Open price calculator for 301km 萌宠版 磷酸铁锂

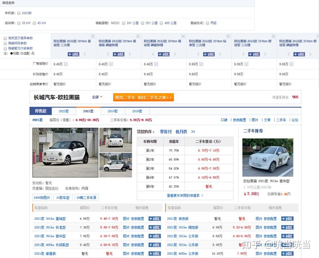tap(111, 64)
